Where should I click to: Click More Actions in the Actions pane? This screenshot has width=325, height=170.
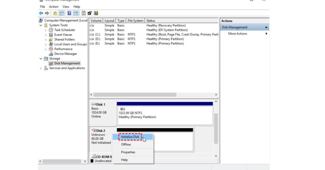(x=238, y=34)
